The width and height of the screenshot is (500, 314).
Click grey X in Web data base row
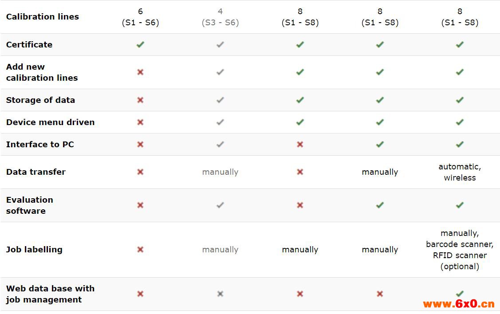pos(220,294)
